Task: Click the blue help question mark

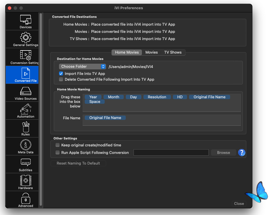Action: click(242, 152)
